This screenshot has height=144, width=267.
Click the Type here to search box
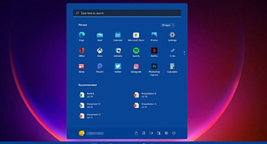point(127,13)
